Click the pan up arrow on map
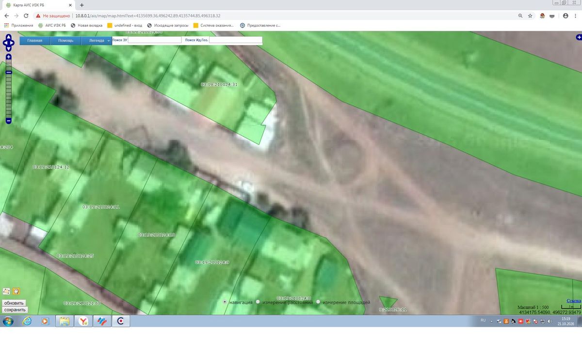 (x=9, y=37)
